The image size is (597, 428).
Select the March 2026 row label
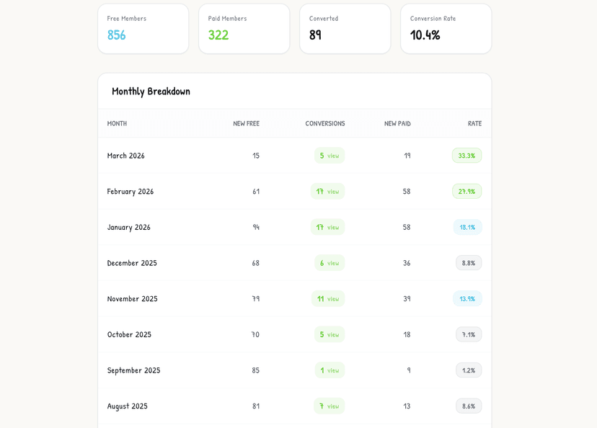point(125,155)
